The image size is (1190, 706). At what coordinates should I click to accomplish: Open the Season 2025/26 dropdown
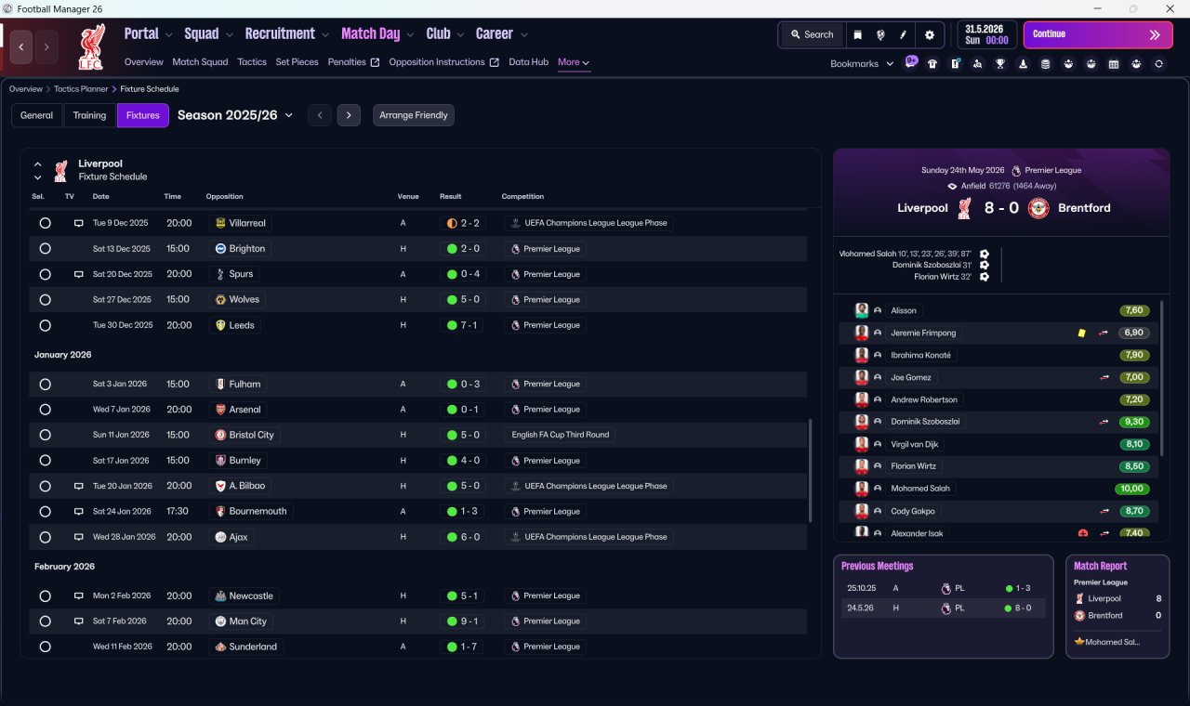[x=235, y=115]
